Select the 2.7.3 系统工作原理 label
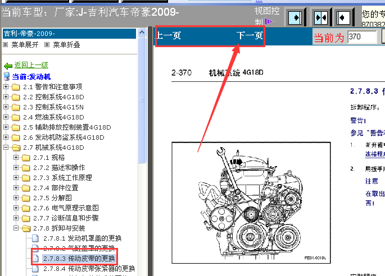 [x=62, y=178]
